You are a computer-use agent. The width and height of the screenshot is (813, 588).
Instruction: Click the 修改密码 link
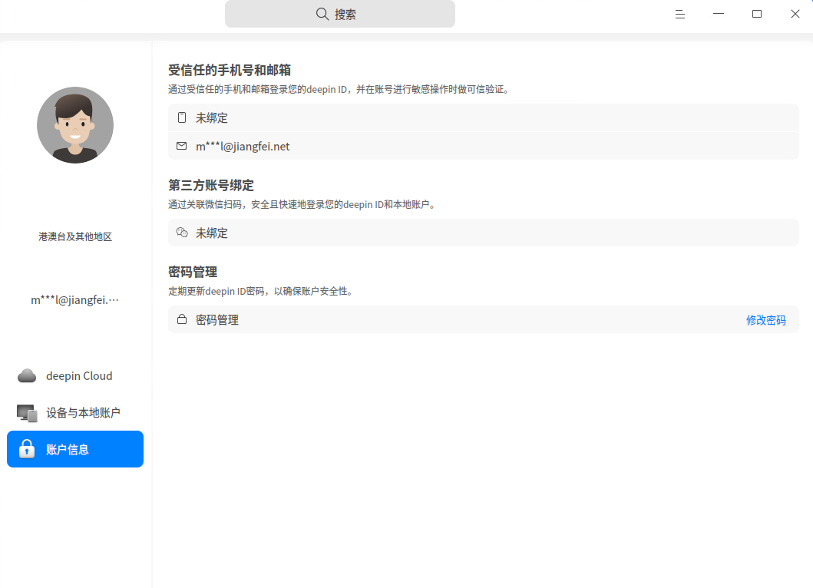click(x=766, y=320)
